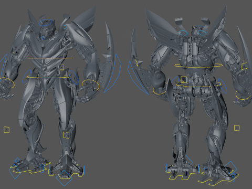Select yellow chest control line on front-view robot
This screenshot has height=189, width=252.
click(48, 58)
